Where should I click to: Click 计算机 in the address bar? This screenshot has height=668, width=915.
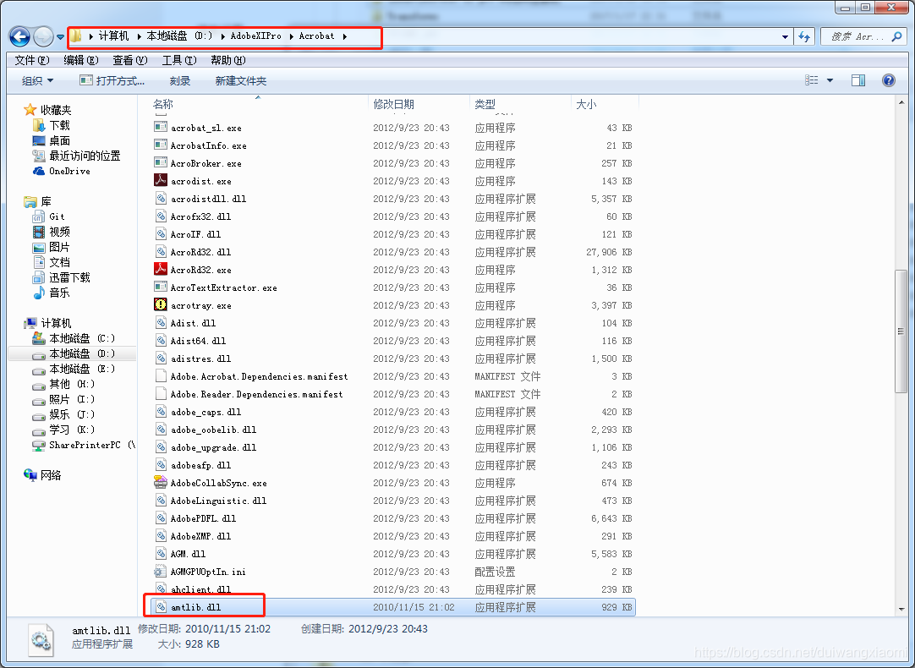[113, 36]
